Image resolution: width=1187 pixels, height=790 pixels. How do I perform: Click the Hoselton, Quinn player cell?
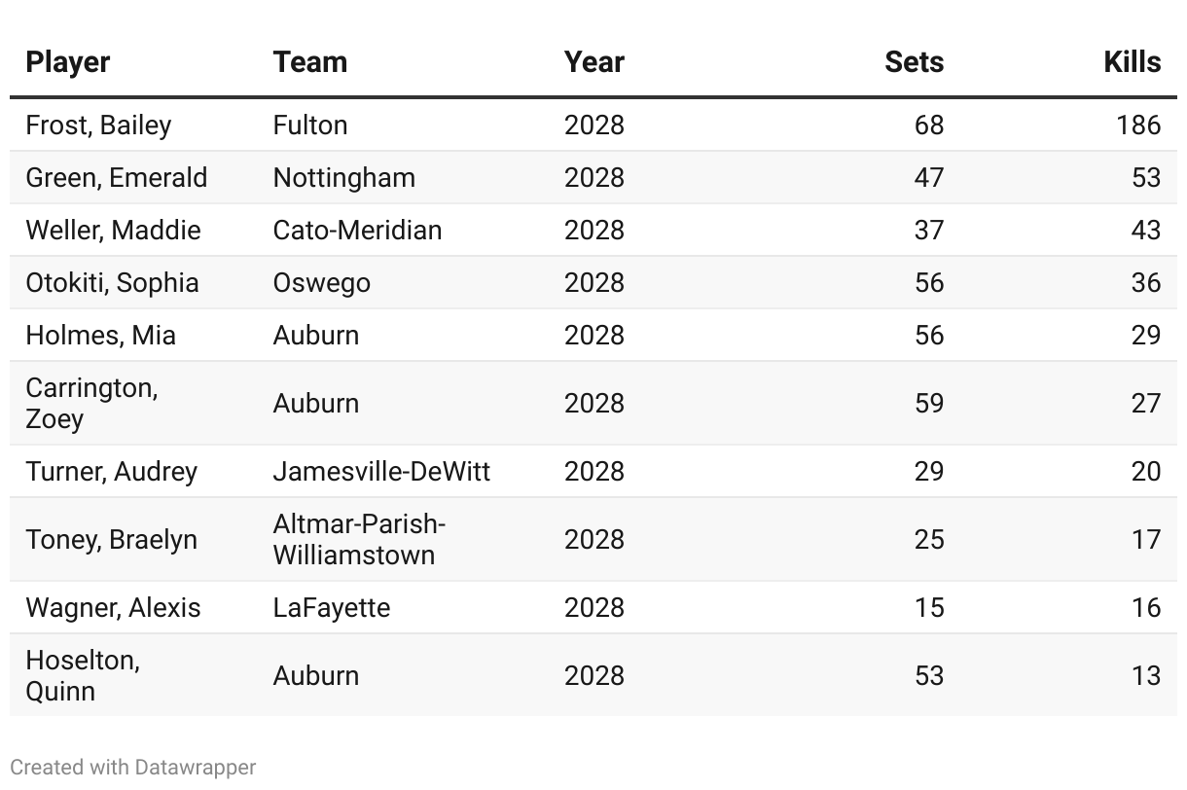coord(83,675)
